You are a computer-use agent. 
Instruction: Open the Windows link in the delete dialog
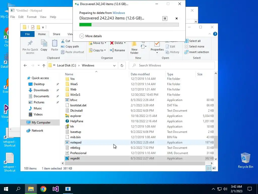pyautogui.click(x=119, y=13)
